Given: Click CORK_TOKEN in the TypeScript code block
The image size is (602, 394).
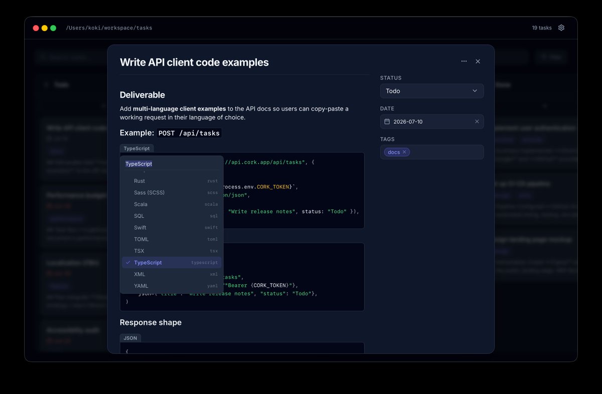Looking at the screenshot, I should click(273, 187).
